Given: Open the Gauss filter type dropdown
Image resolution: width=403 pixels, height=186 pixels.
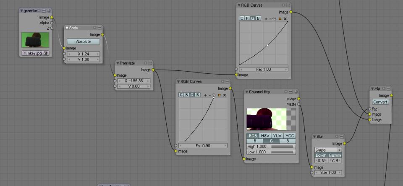Looking at the screenshot, I should tap(328, 150).
